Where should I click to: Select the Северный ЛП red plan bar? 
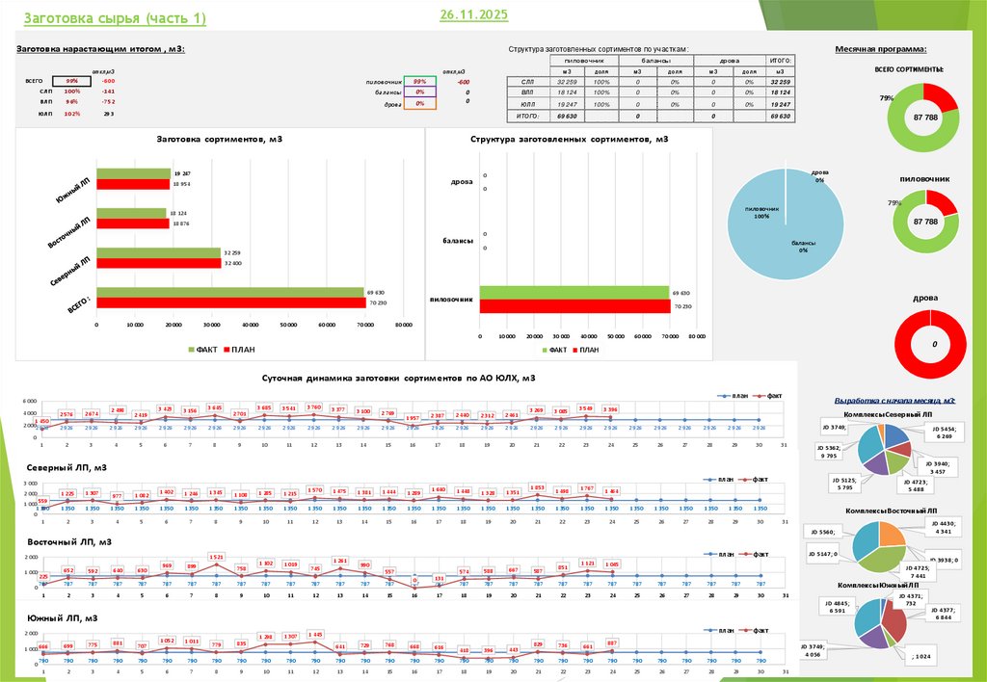[159, 263]
